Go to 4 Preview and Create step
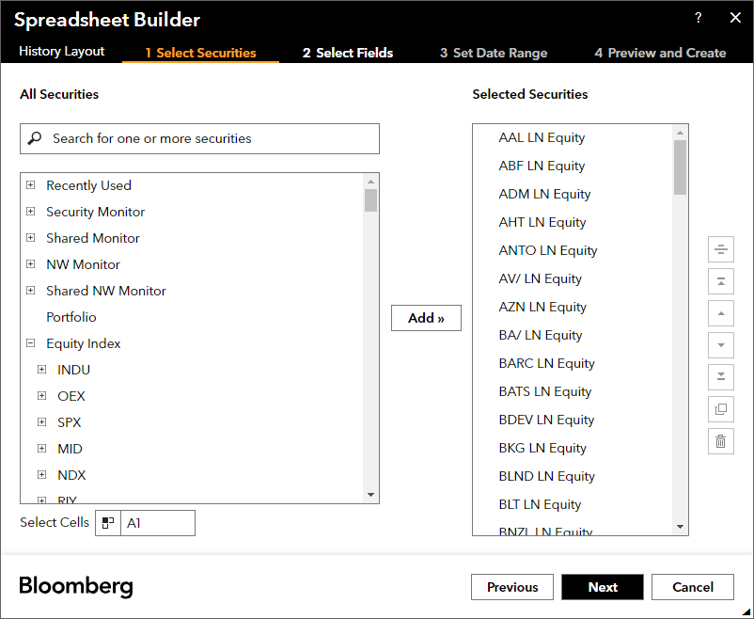 [x=660, y=53]
